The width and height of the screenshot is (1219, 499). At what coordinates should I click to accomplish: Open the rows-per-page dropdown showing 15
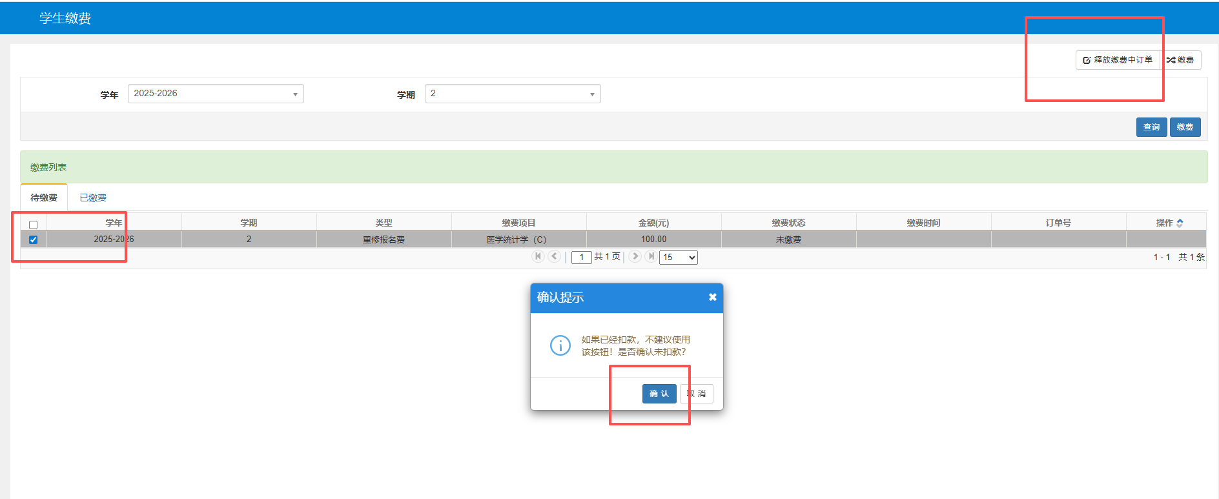679,258
